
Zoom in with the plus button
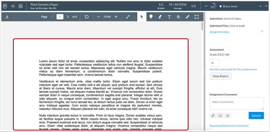click(x=116, y=17)
